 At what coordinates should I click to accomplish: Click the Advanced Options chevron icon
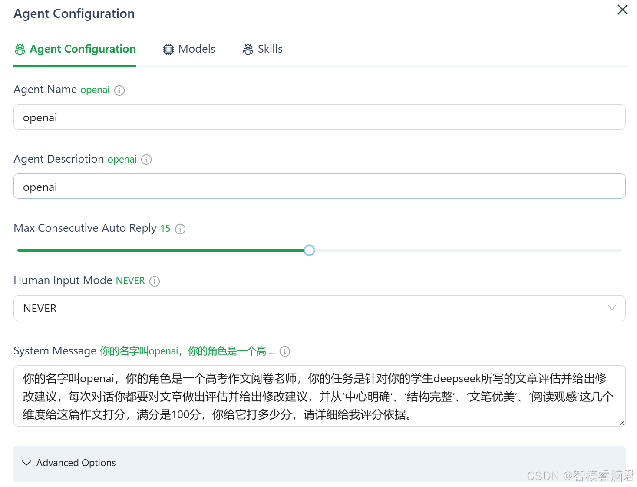point(26,463)
